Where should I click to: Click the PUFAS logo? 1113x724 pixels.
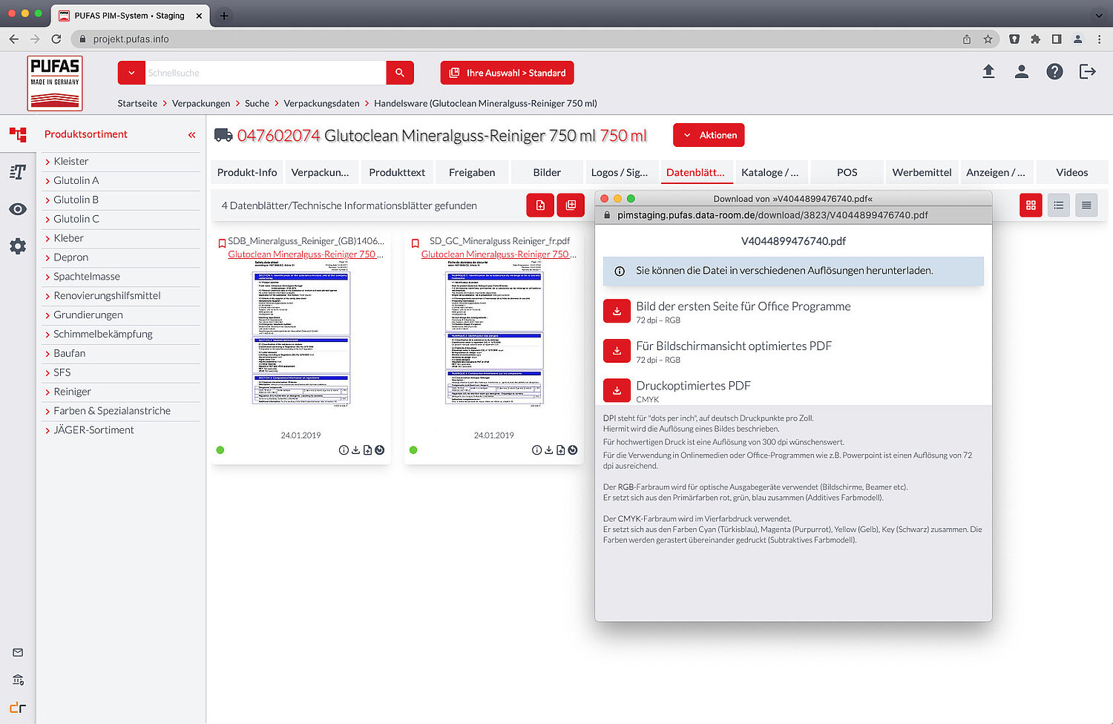coord(55,83)
